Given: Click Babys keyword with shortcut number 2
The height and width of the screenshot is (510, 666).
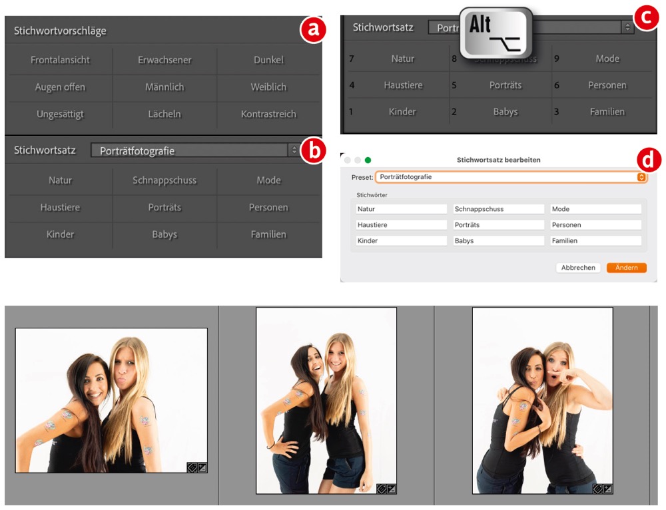Looking at the screenshot, I should [x=505, y=112].
